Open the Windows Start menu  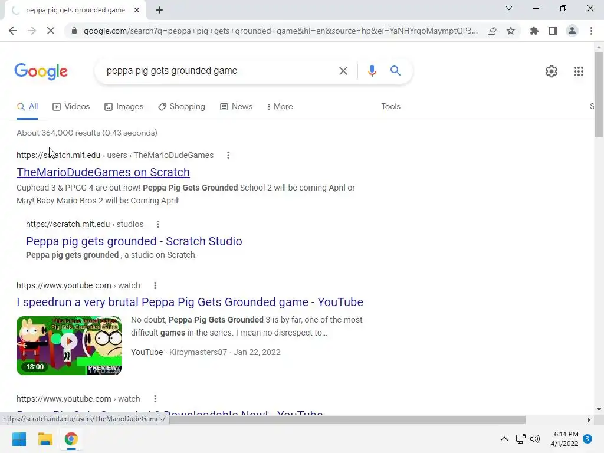pyautogui.click(x=19, y=439)
